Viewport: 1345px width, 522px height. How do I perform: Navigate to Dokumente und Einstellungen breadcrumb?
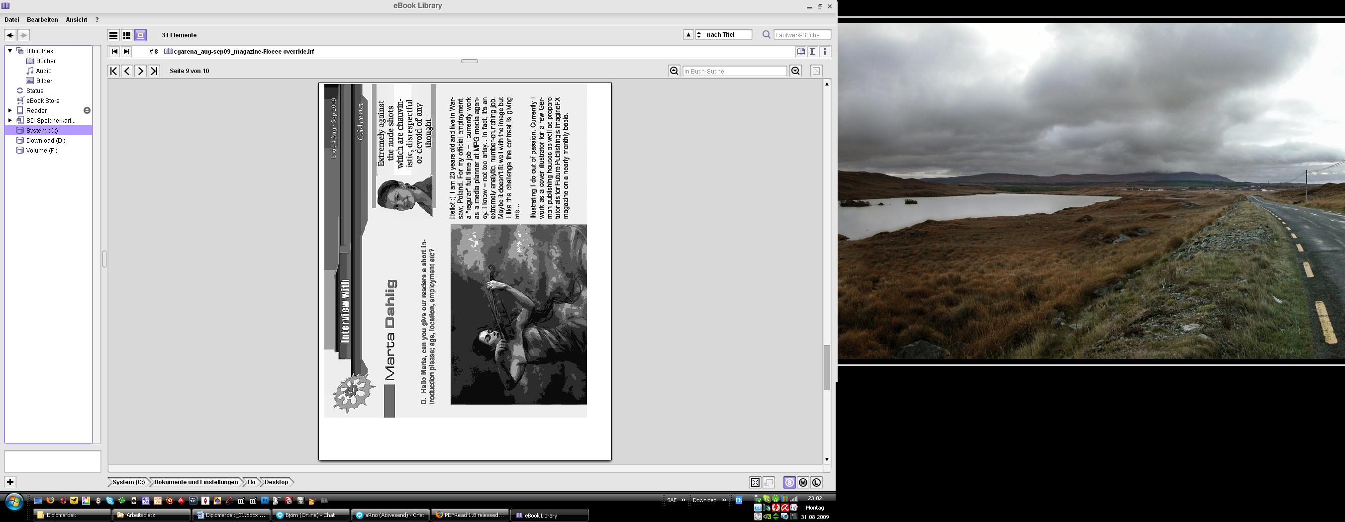click(196, 482)
